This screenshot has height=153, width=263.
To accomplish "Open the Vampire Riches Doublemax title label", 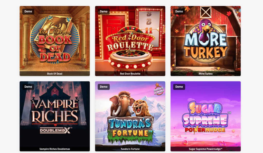I will [55, 149].
